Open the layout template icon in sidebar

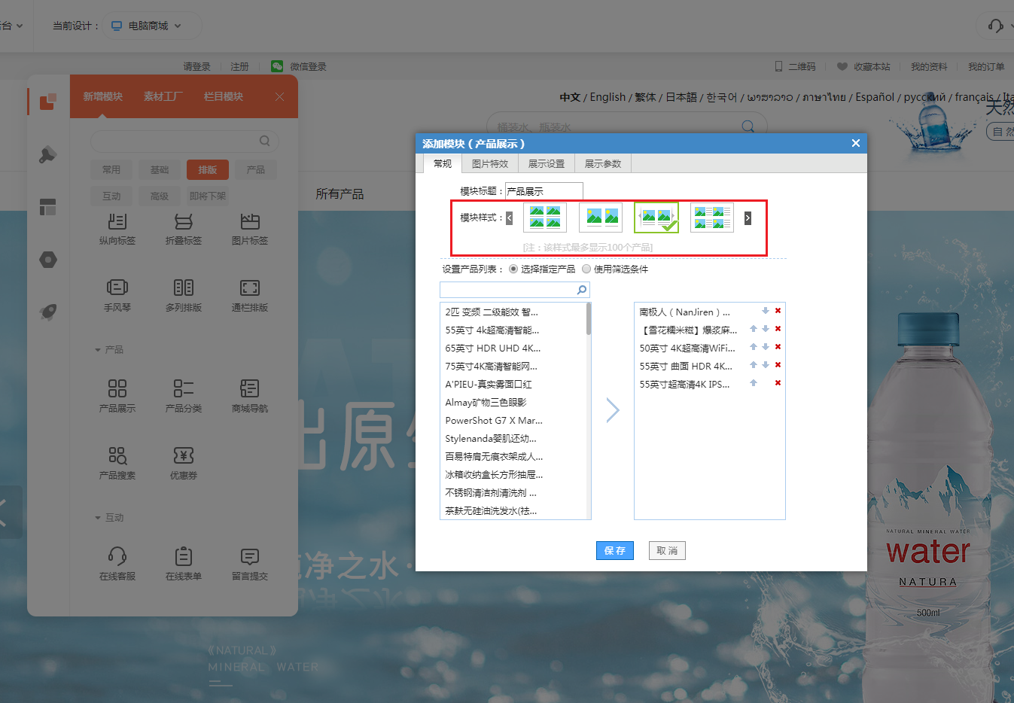tap(48, 207)
